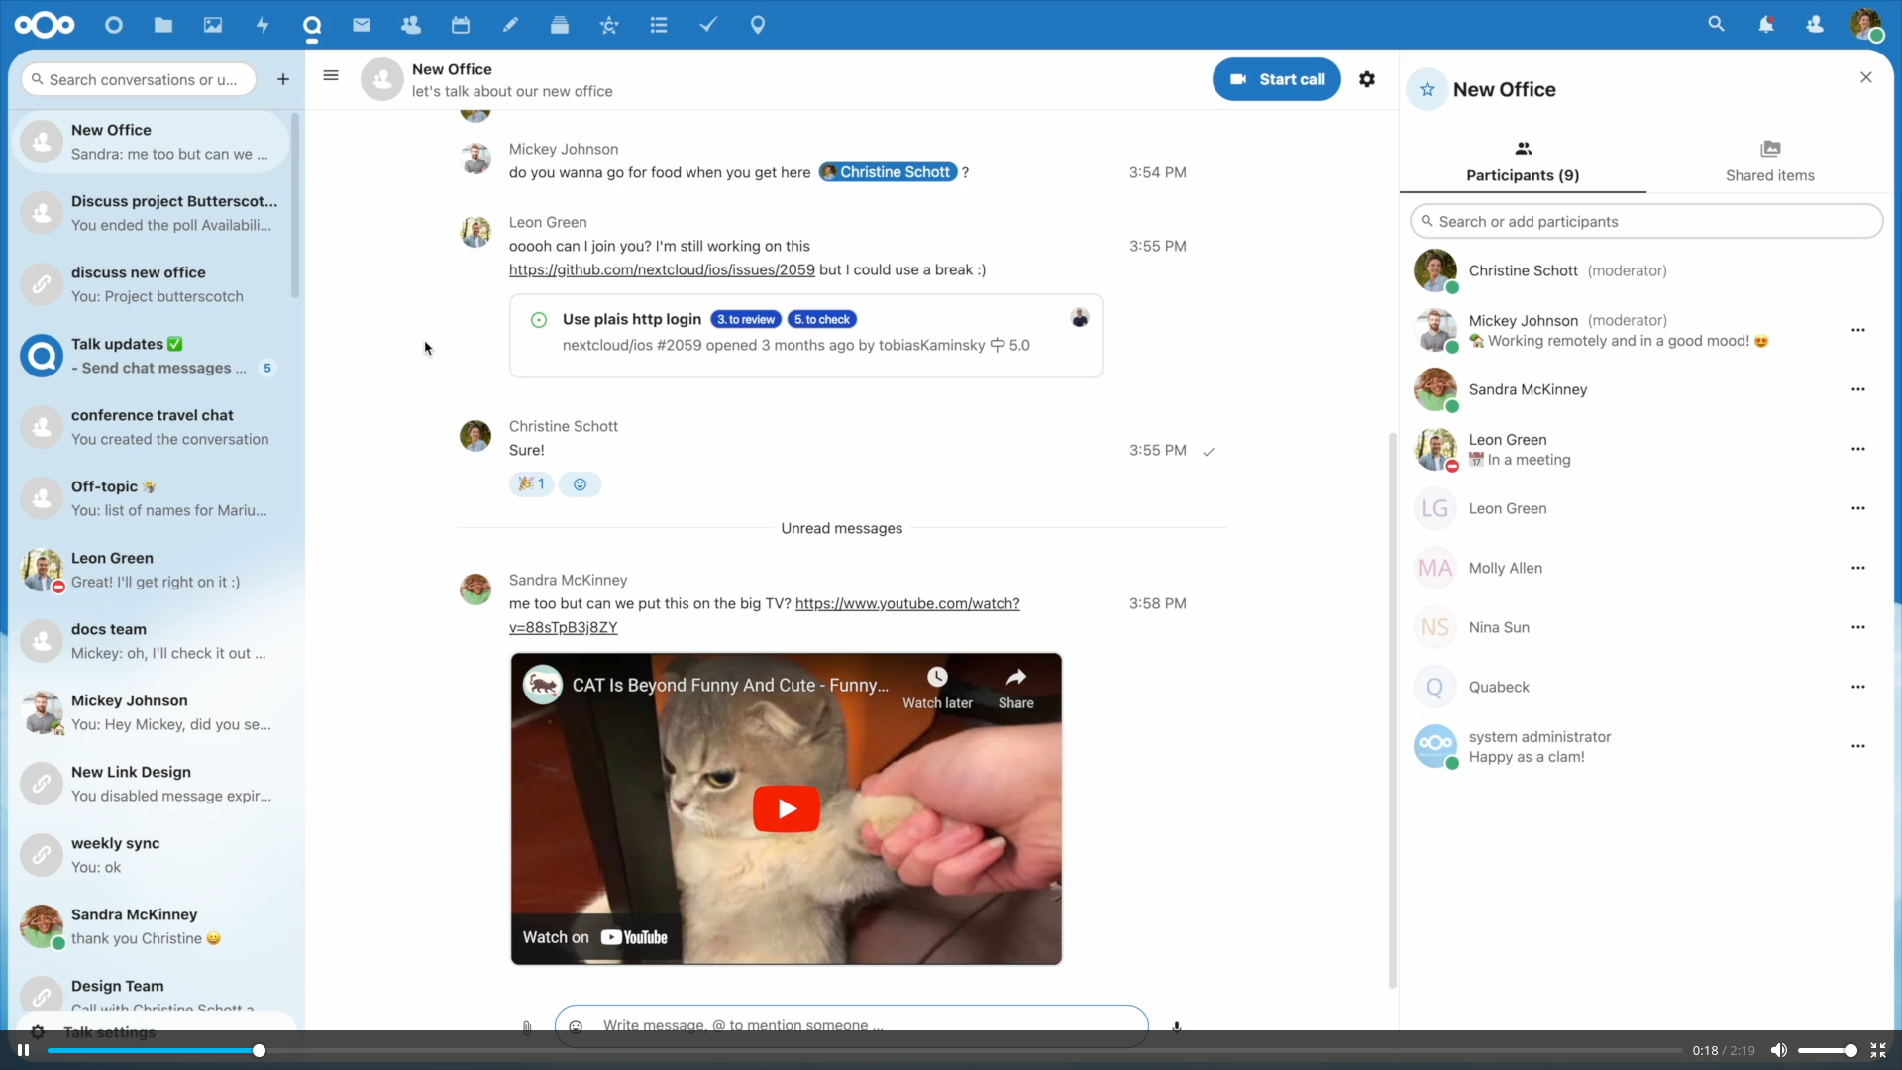The height and width of the screenshot is (1070, 1902).
Task: Toggle the conversation list hamburger button
Action: (331, 76)
